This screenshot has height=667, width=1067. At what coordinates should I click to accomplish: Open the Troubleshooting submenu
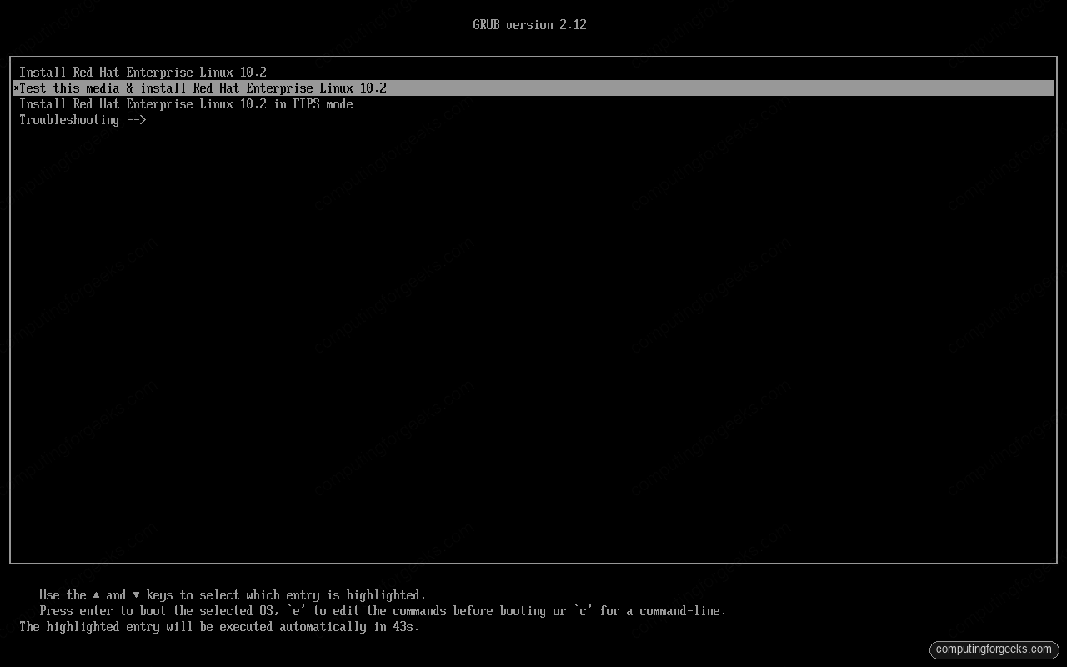(x=83, y=120)
